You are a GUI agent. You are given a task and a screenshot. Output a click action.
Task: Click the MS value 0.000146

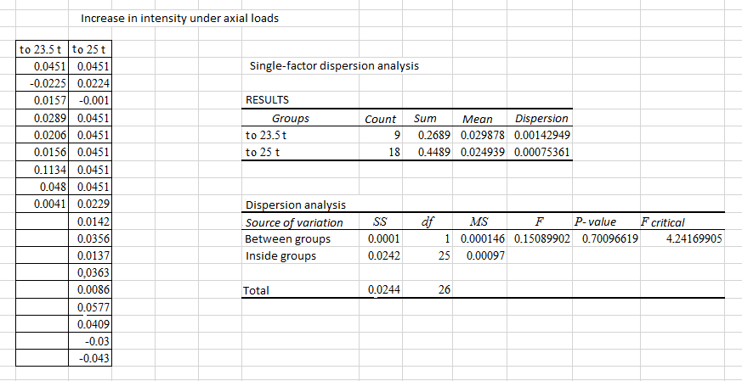click(x=483, y=238)
